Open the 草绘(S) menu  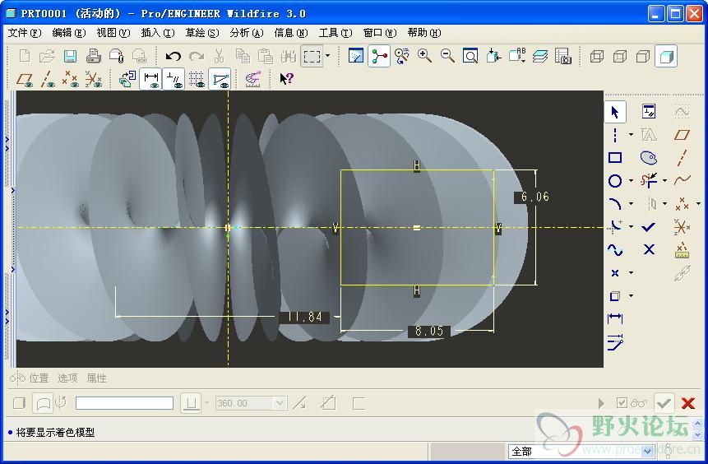201,33
